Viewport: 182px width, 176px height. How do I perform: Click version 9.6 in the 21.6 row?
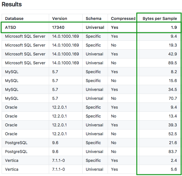point(55,143)
